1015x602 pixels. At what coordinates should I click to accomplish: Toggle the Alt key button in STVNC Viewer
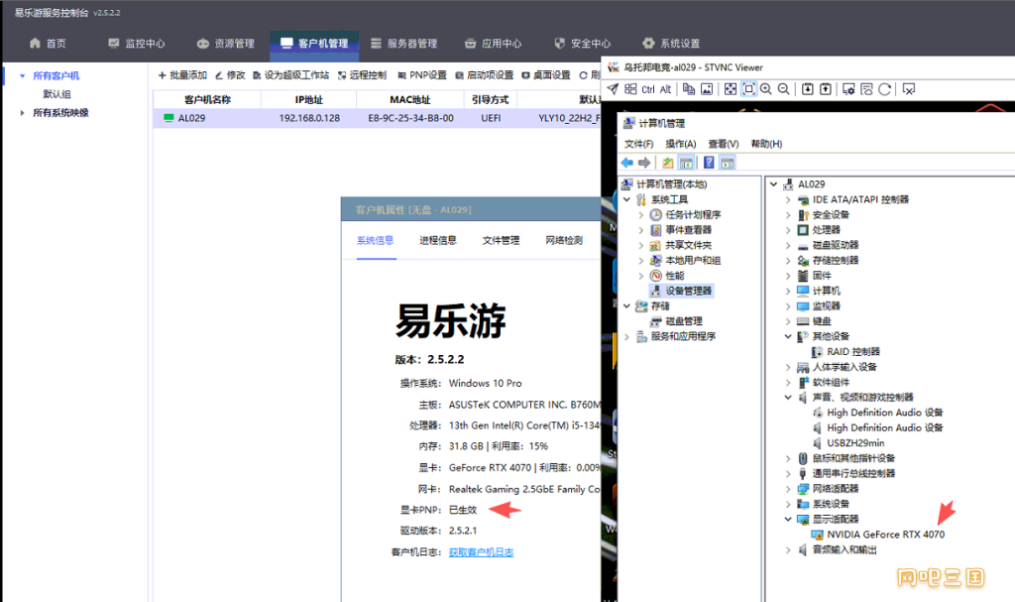[665, 89]
